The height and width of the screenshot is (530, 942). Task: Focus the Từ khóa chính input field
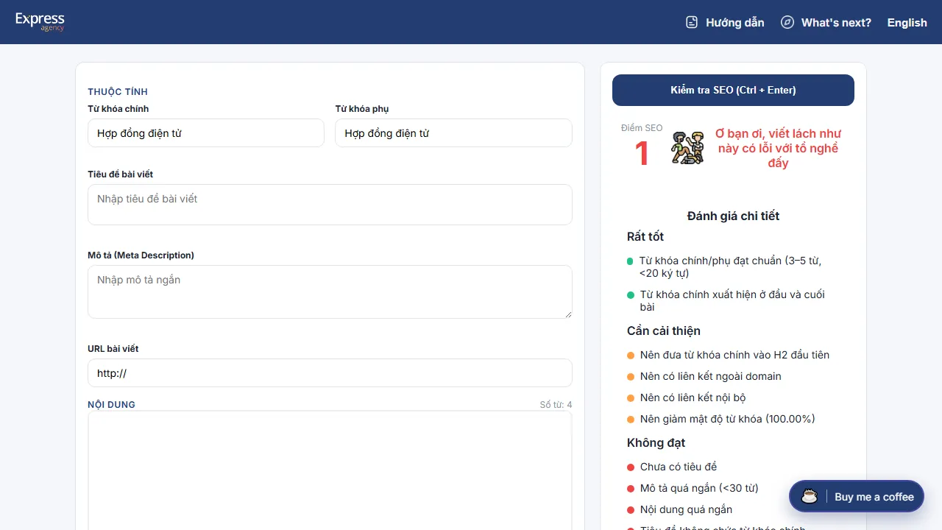point(206,133)
